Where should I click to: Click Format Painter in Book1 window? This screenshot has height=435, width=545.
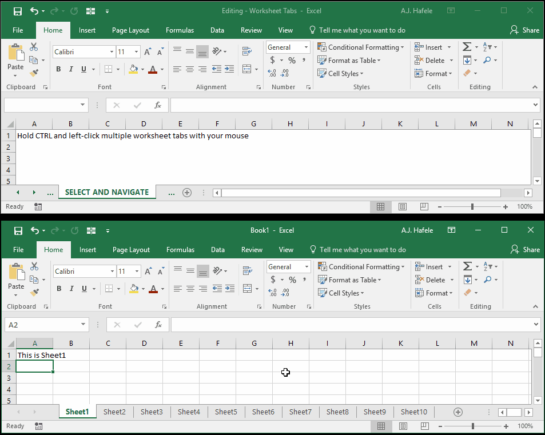[34, 293]
